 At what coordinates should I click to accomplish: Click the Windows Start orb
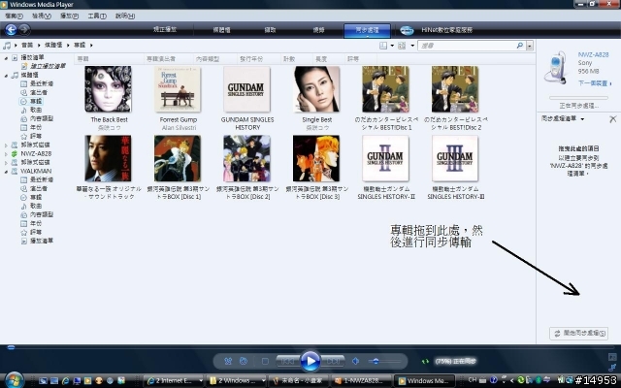(14, 380)
